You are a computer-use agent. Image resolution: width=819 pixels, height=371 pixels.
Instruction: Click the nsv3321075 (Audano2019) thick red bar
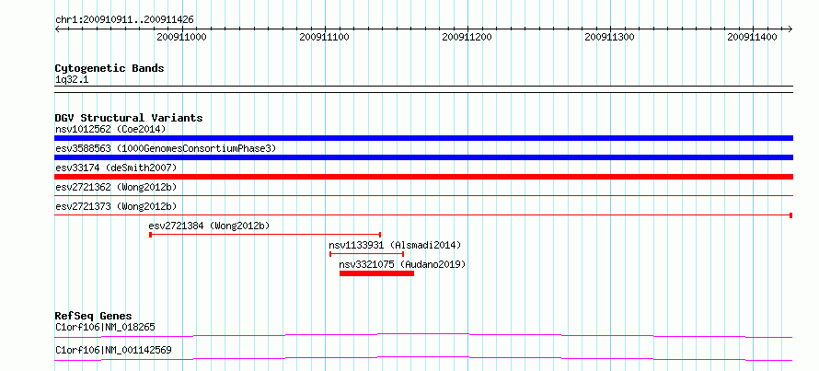coord(376,273)
